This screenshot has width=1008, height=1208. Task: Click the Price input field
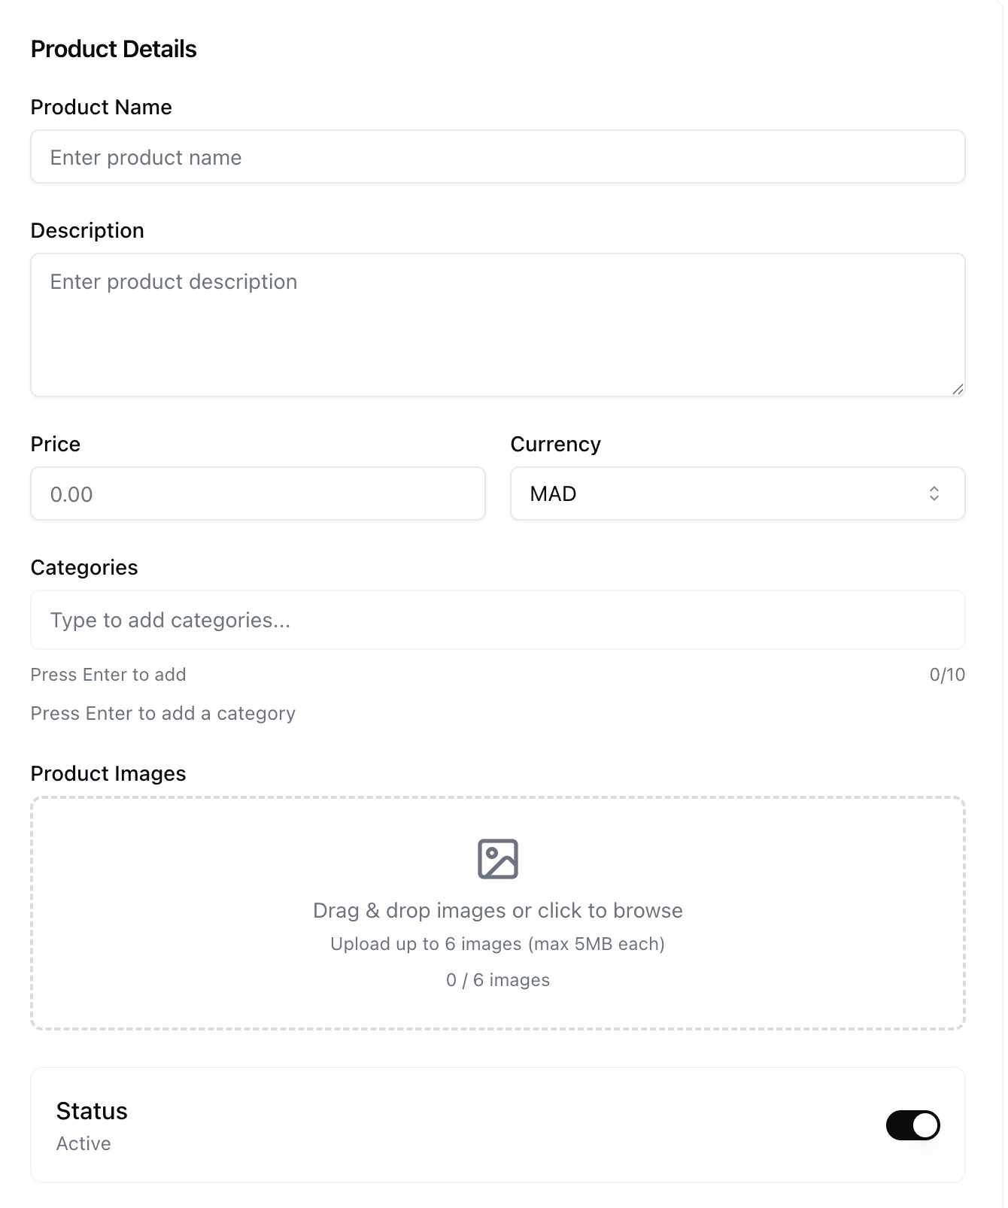[257, 494]
